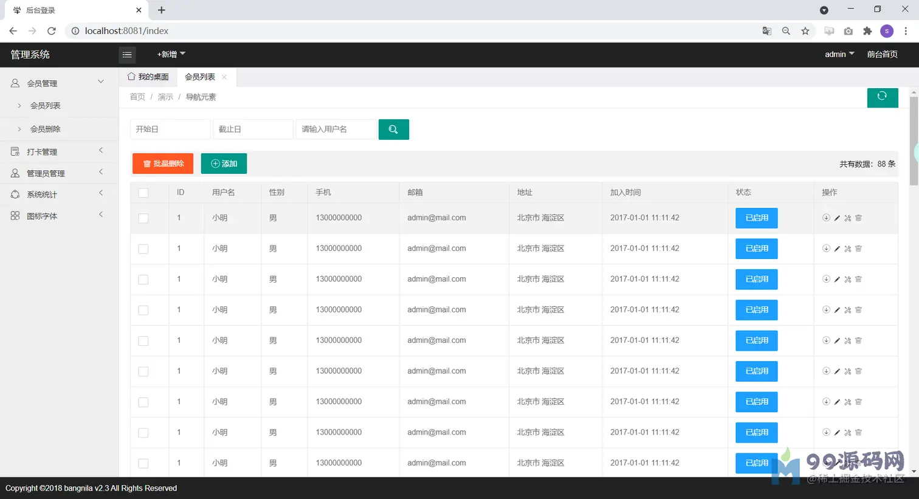
Task: Expand the 管理员管理 menu chevron
Action: pos(101,172)
